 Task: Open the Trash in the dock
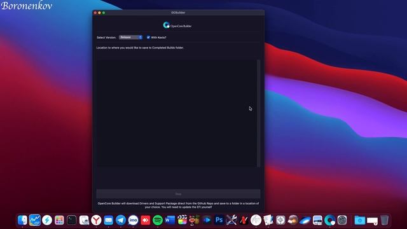(384, 220)
